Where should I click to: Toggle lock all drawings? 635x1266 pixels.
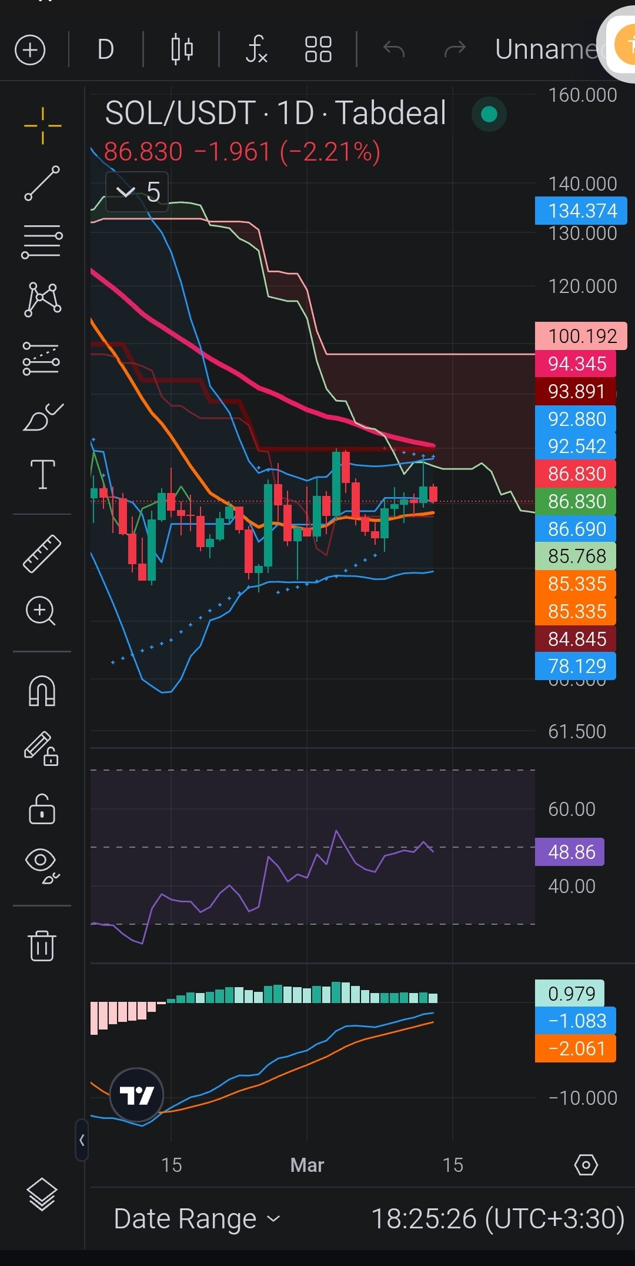tap(42, 809)
